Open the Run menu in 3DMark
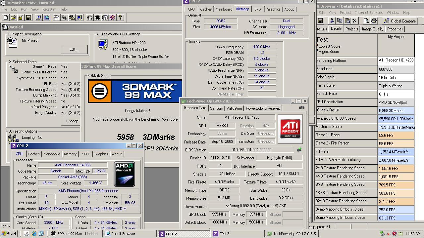This screenshot has height=238, width=424. click(24, 9)
